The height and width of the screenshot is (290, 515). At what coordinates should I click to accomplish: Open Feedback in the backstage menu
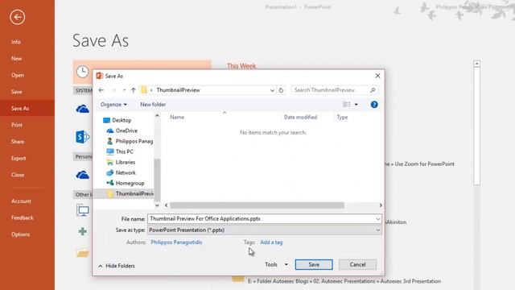[x=22, y=217]
